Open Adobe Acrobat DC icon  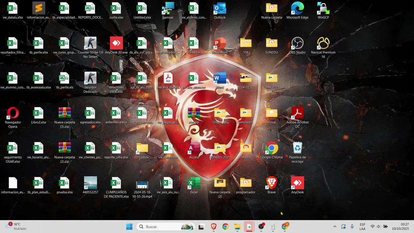click(297, 118)
